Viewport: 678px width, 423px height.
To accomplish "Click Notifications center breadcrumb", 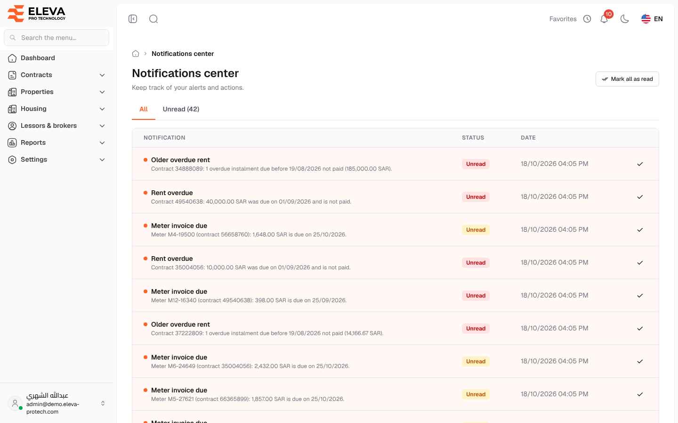I will pyautogui.click(x=183, y=54).
